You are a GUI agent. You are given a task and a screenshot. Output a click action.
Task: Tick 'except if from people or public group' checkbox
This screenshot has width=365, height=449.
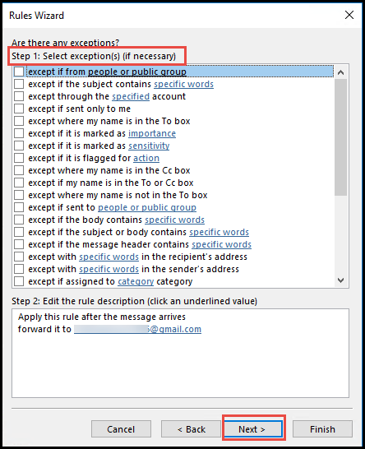click(19, 72)
